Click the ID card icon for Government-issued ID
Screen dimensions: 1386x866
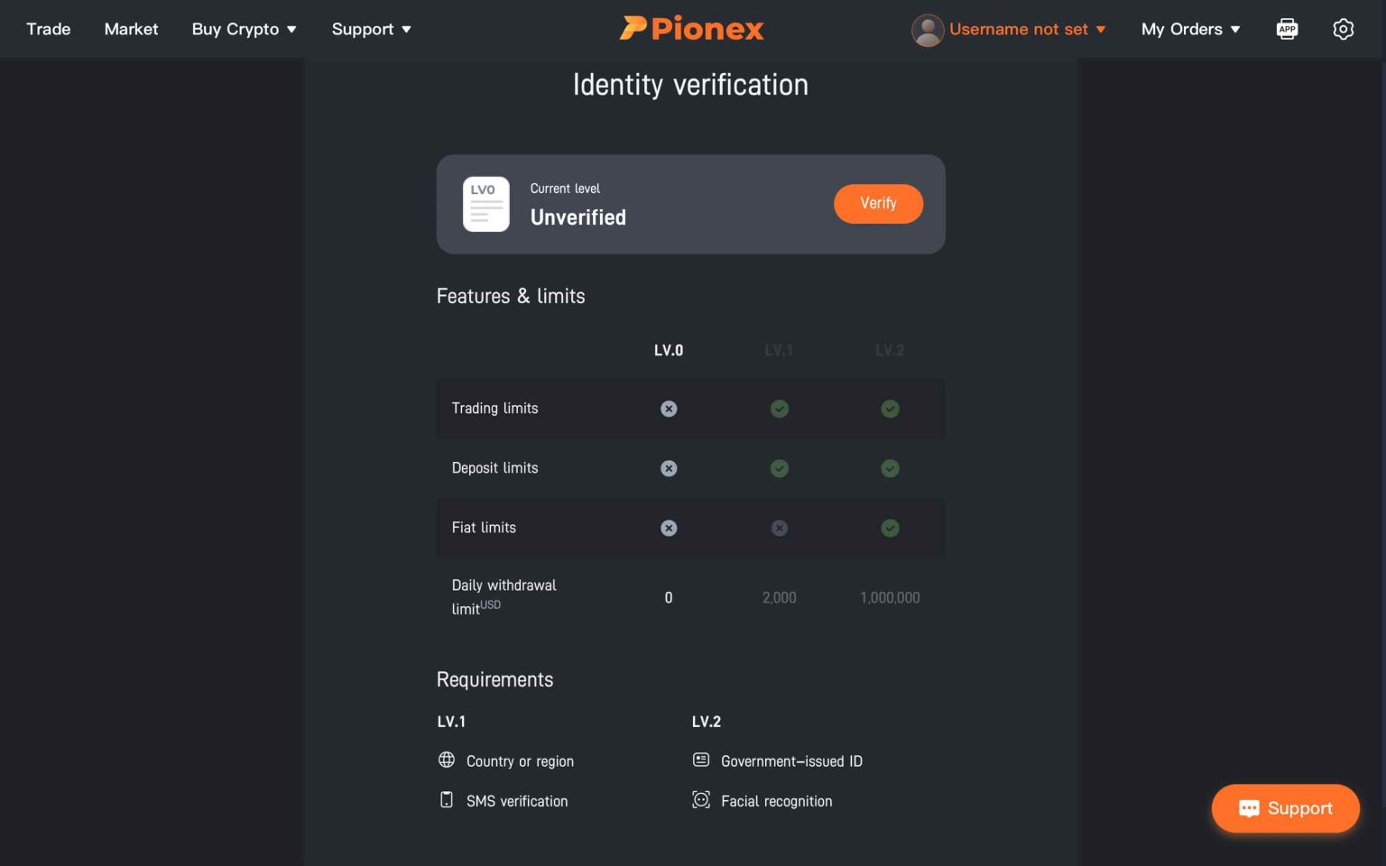(701, 760)
